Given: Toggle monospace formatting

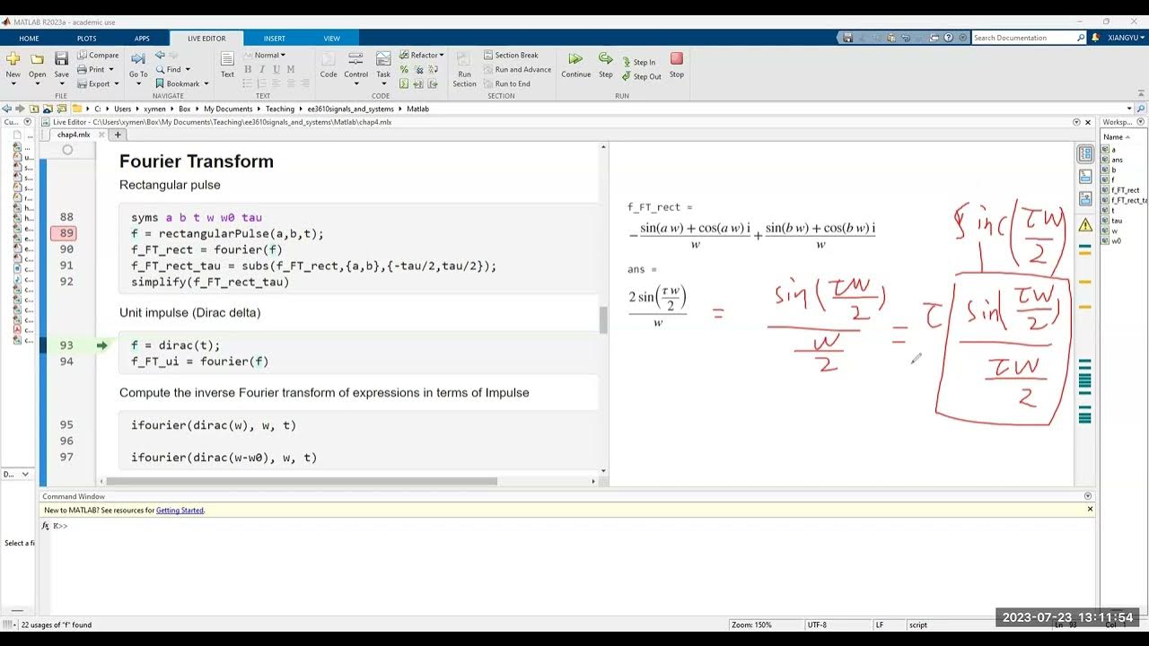Looking at the screenshot, I should pyautogui.click(x=289, y=69).
